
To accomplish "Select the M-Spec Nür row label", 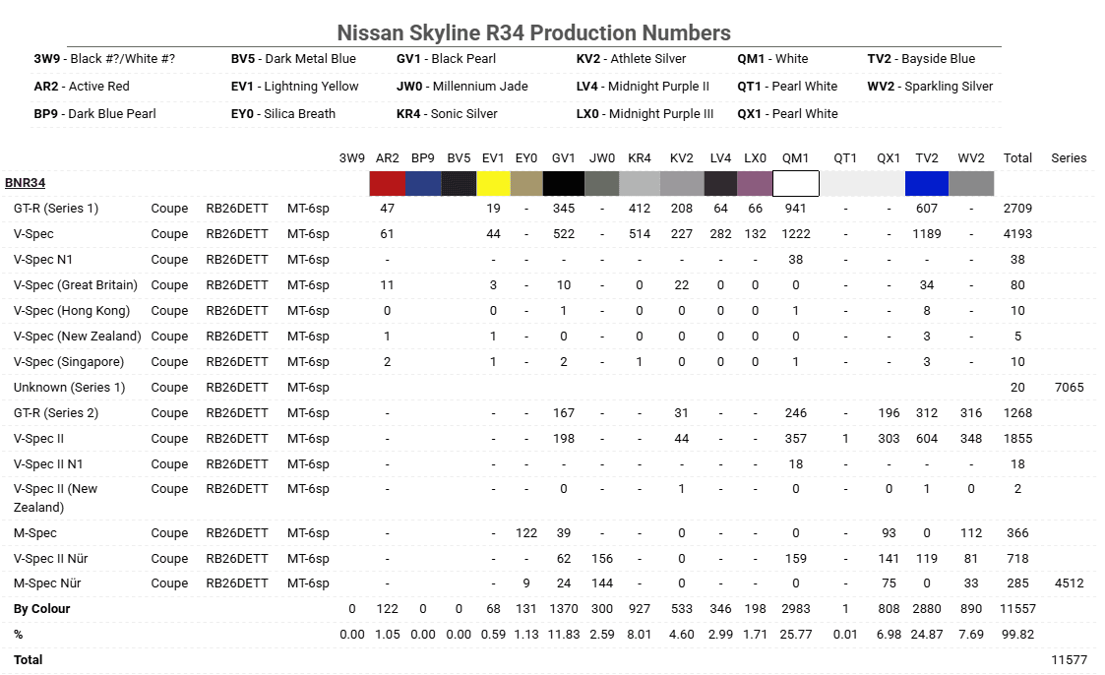I will pyautogui.click(x=48, y=583).
